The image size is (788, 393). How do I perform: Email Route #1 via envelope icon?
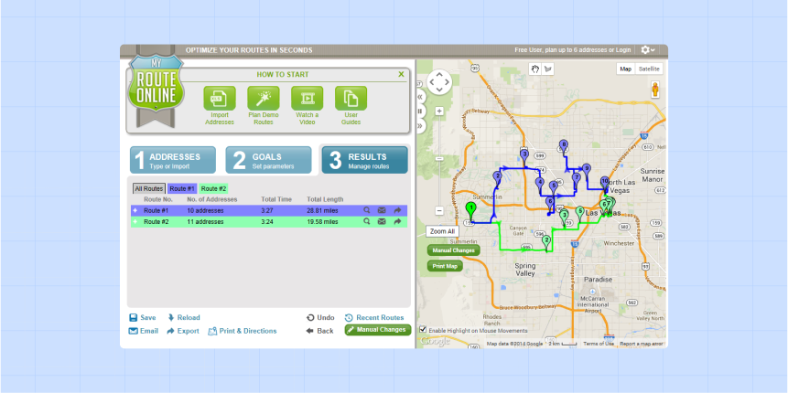382,210
